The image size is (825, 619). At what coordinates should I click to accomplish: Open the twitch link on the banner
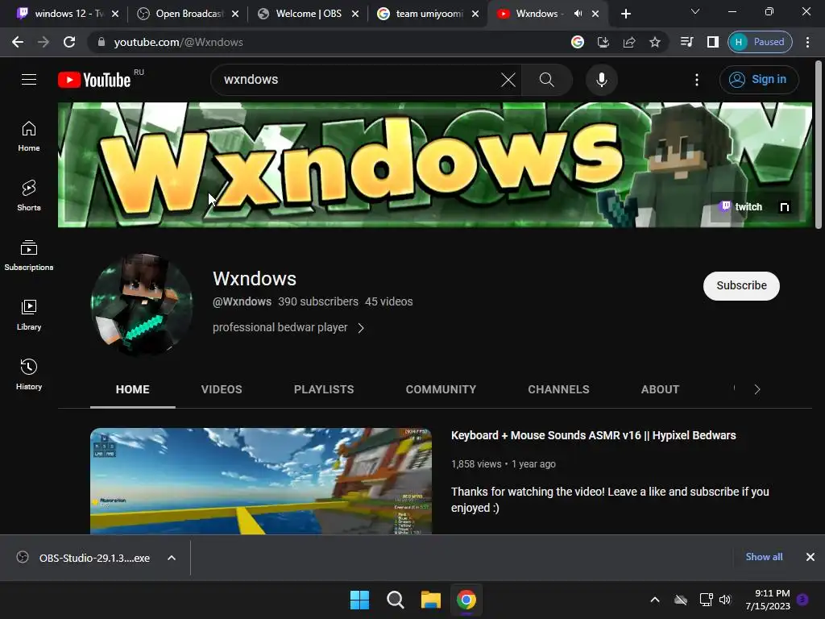[x=741, y=207]
